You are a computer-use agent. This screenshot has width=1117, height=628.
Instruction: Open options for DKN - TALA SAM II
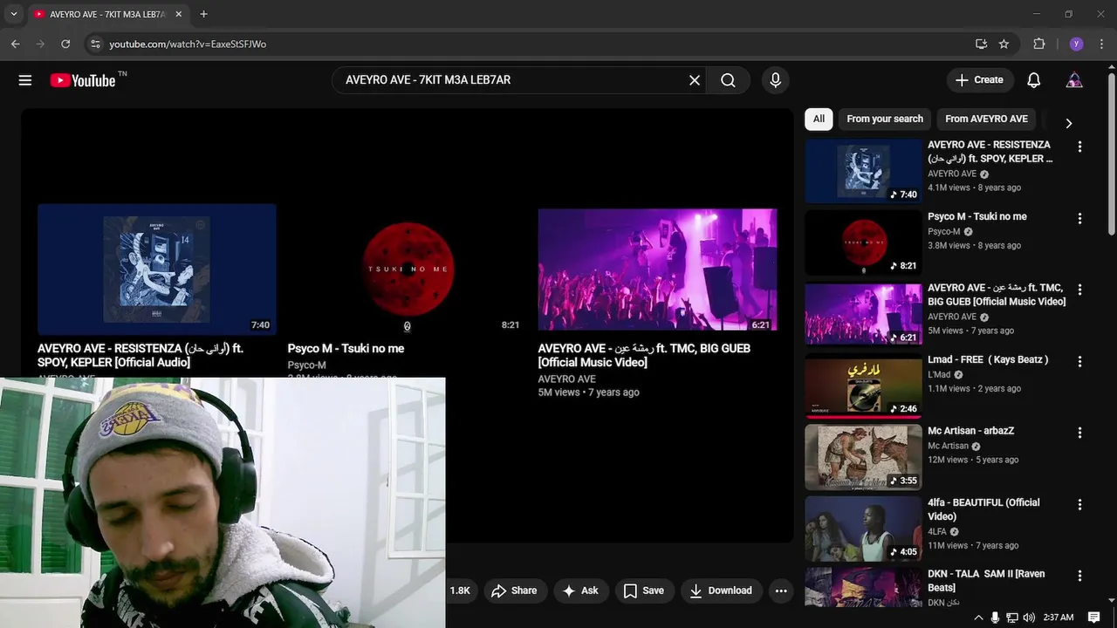(x=1079, y=576)
